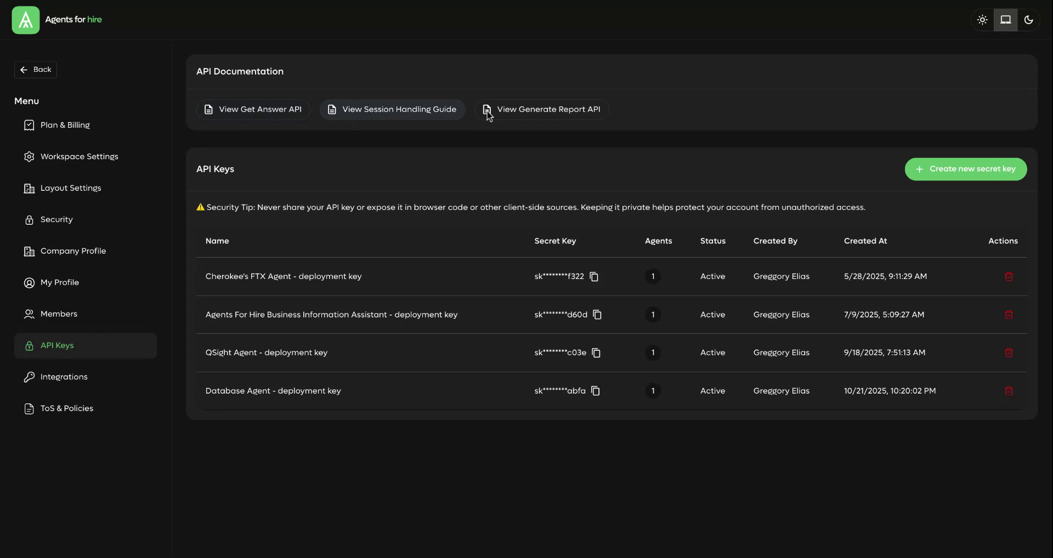Click the Back button
Image resolution: width=1053 pixels, height=558 pixels.
point(35,70)
